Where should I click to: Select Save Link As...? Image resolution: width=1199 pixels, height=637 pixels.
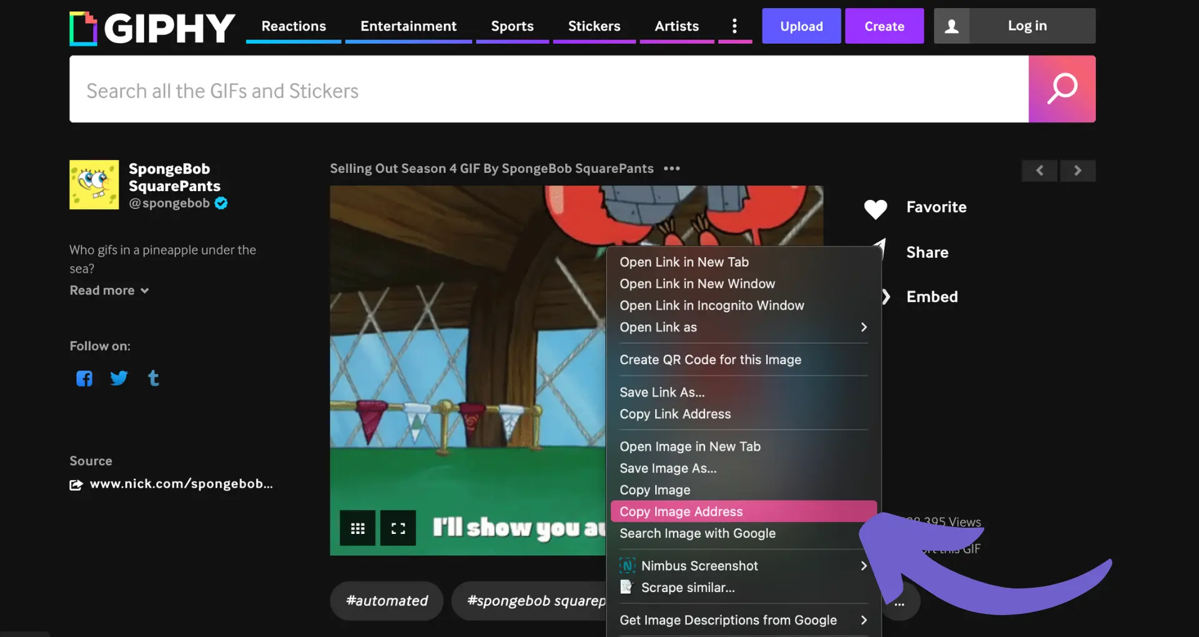pos(744,392)
